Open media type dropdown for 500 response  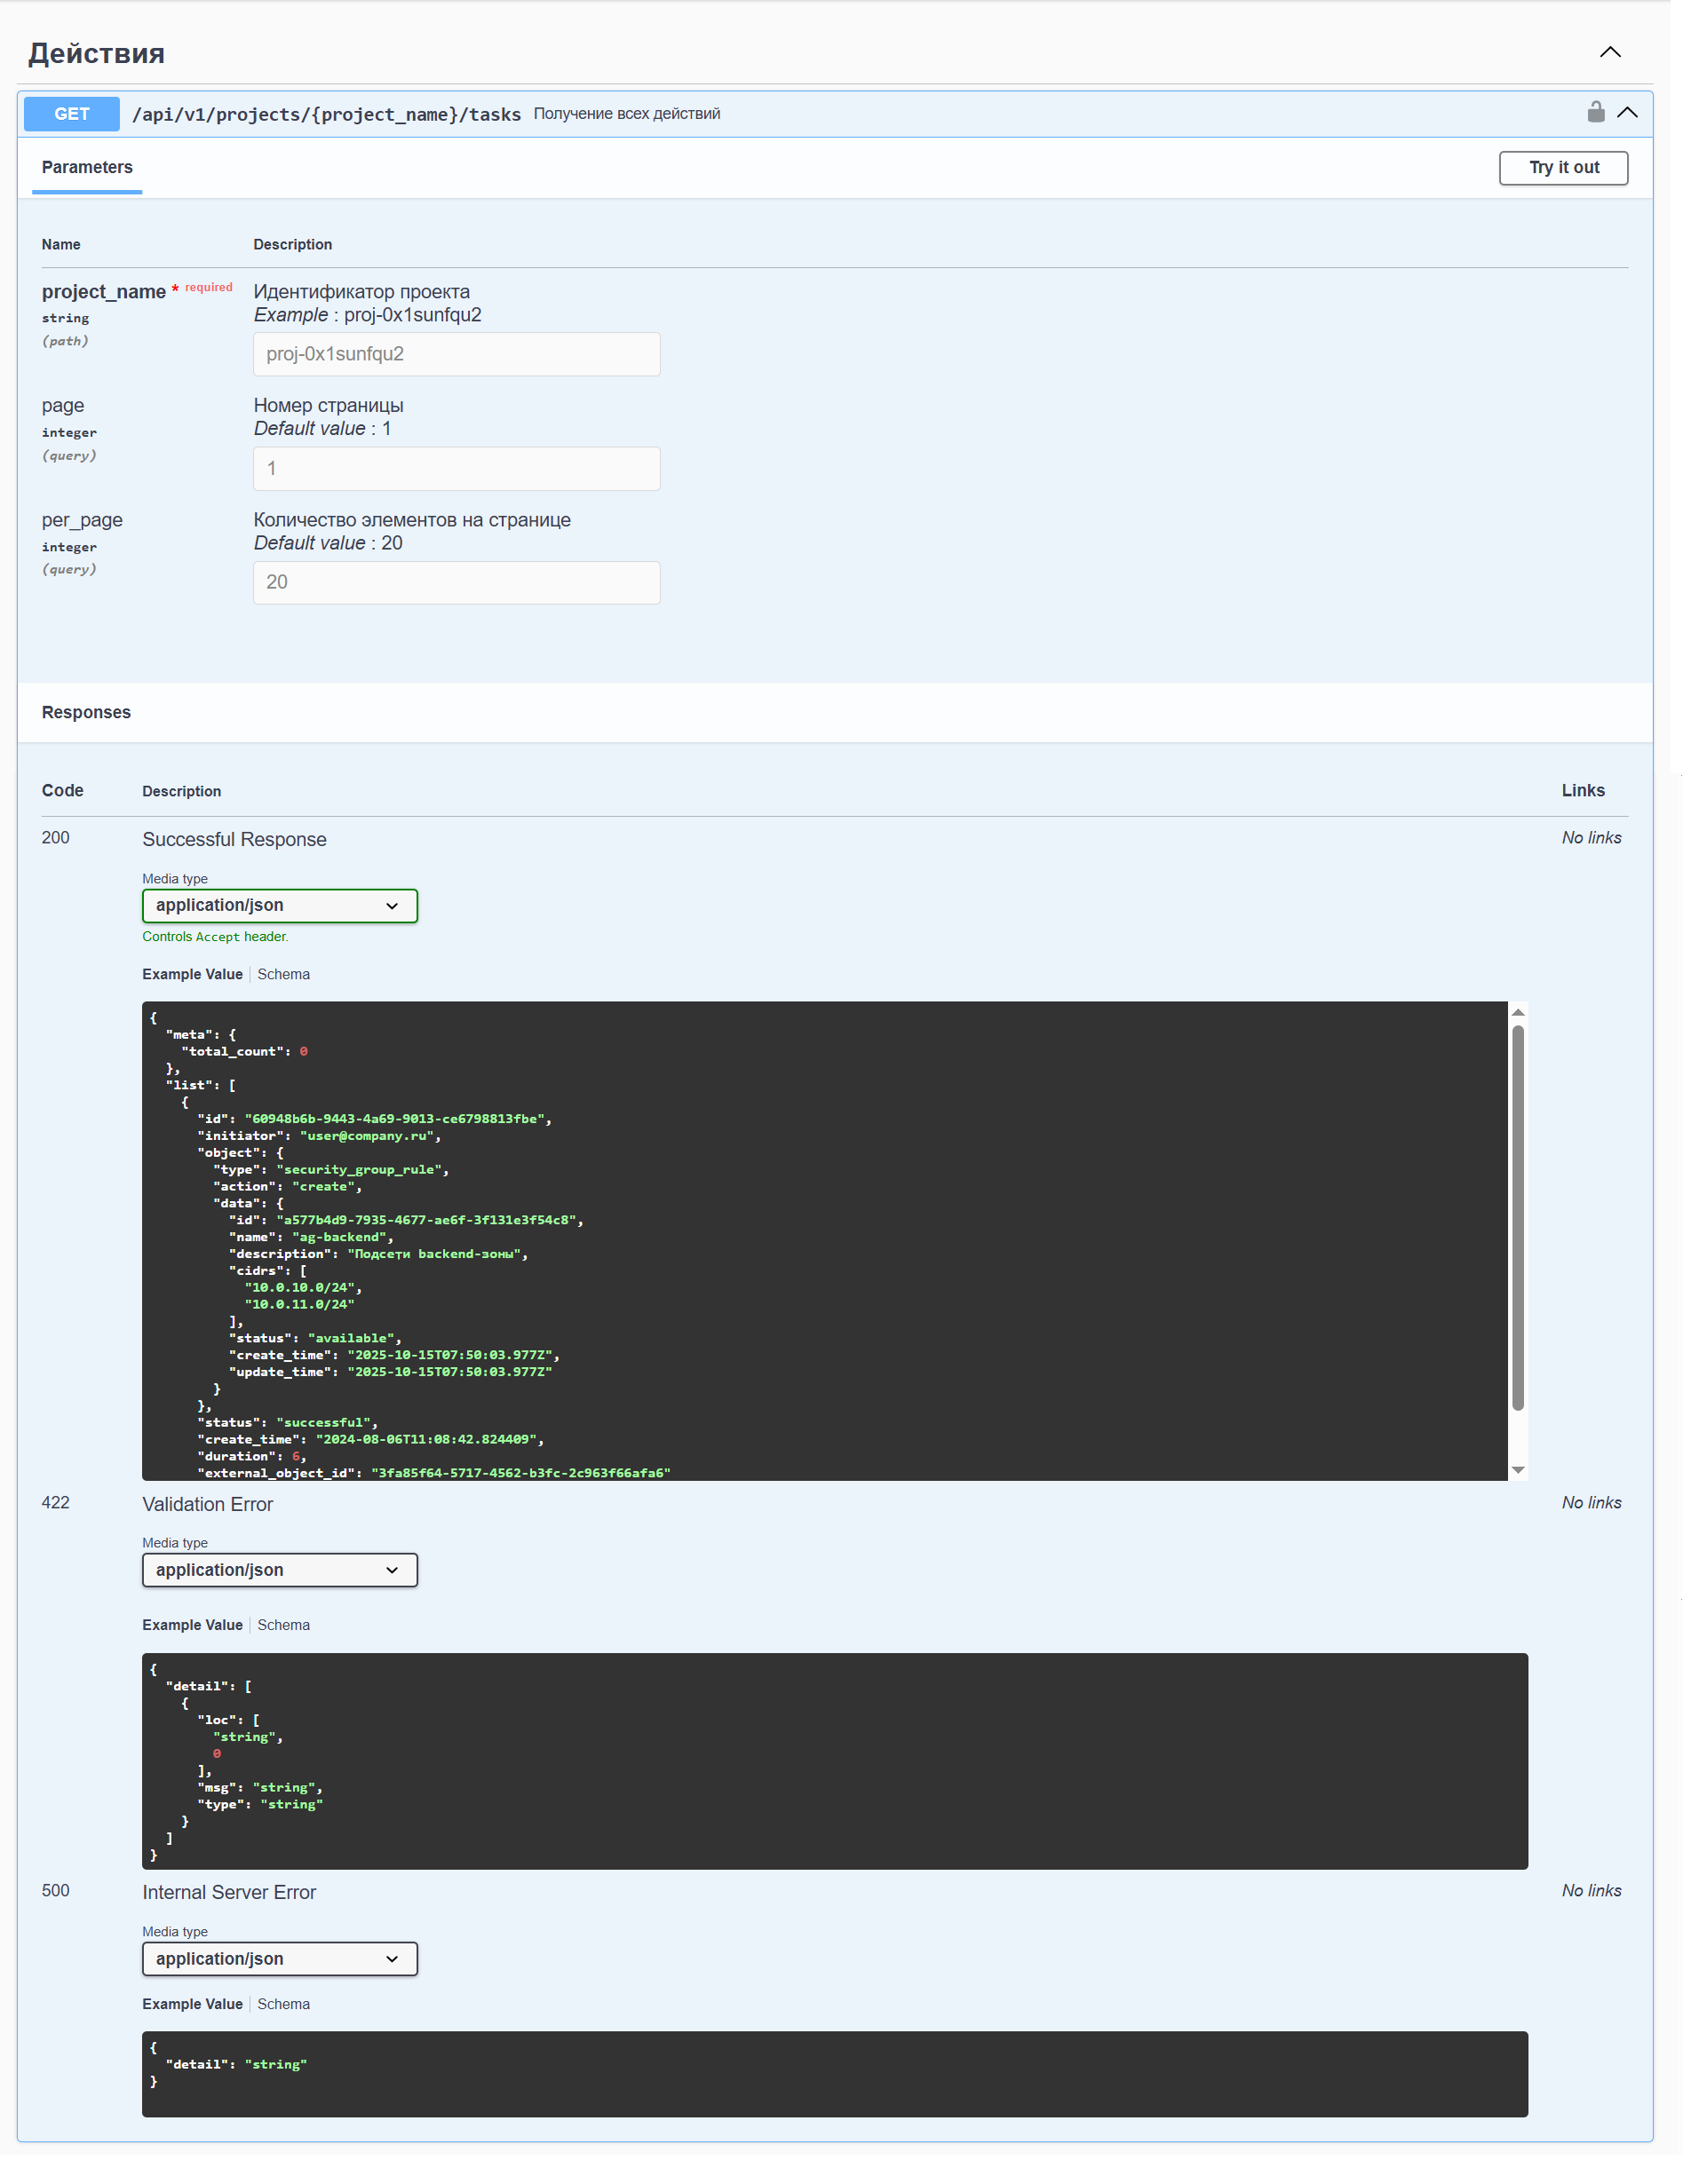point(279,1959)
